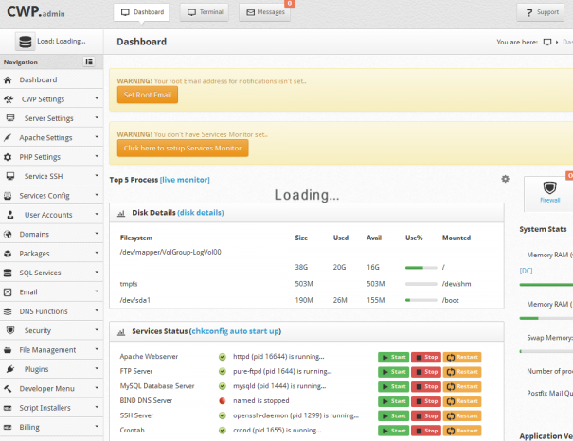
Task: Click the DNS Functions stack icon
Action: [x=8, y=311]
